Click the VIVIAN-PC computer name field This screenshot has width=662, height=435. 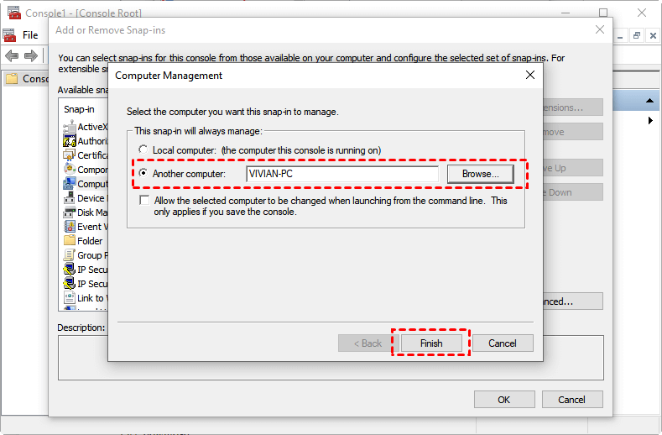click(x=341, y=174)
